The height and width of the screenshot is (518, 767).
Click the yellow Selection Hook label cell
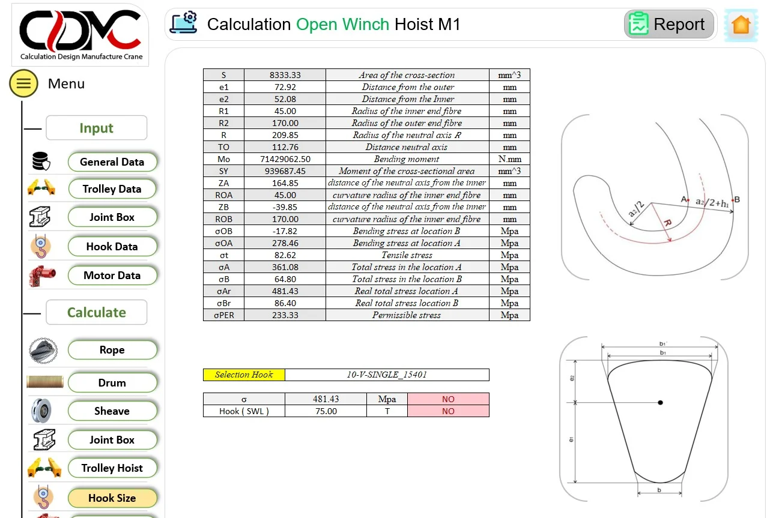pyautogui.click(x=244, y=375)
